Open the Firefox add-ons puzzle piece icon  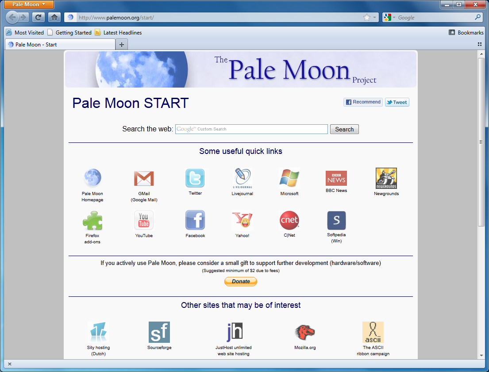coord(92,221)
